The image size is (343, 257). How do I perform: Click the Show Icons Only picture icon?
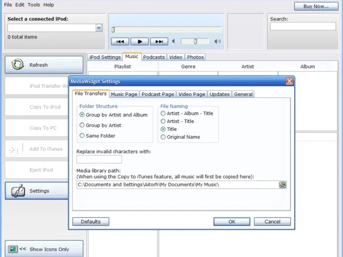pyautogui.click(x=13, y=249)
